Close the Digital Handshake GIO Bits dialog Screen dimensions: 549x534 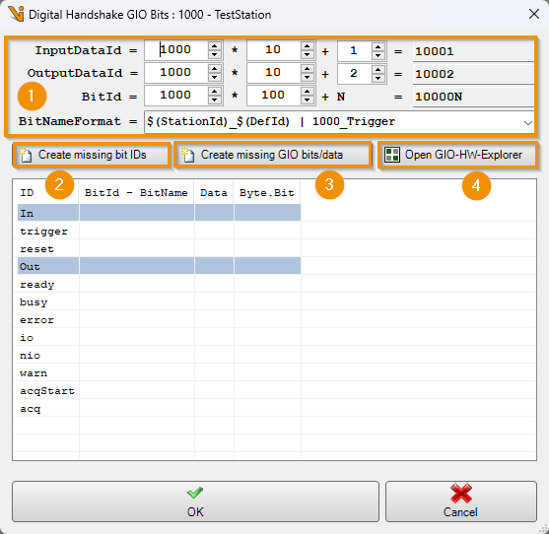(533, 15)
